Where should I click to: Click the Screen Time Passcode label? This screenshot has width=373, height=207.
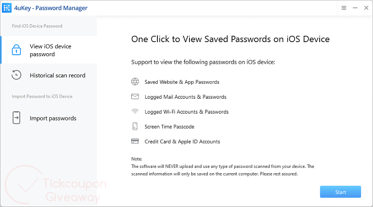pyautogui.click(x=169, y=127)
